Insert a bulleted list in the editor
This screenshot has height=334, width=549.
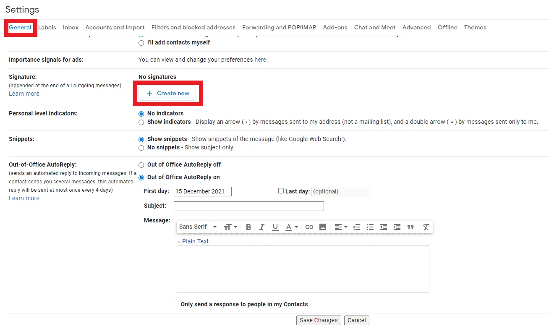tap(370, 227)
